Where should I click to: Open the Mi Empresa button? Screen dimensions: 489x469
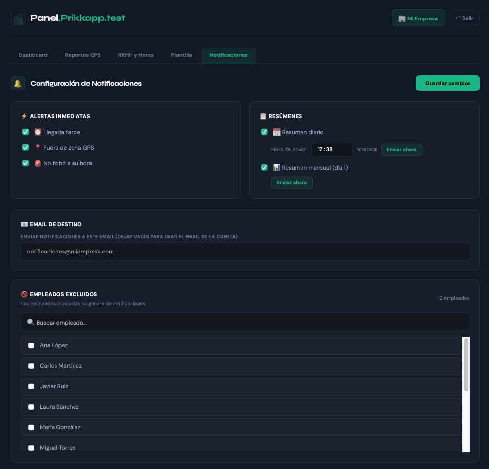418,18
